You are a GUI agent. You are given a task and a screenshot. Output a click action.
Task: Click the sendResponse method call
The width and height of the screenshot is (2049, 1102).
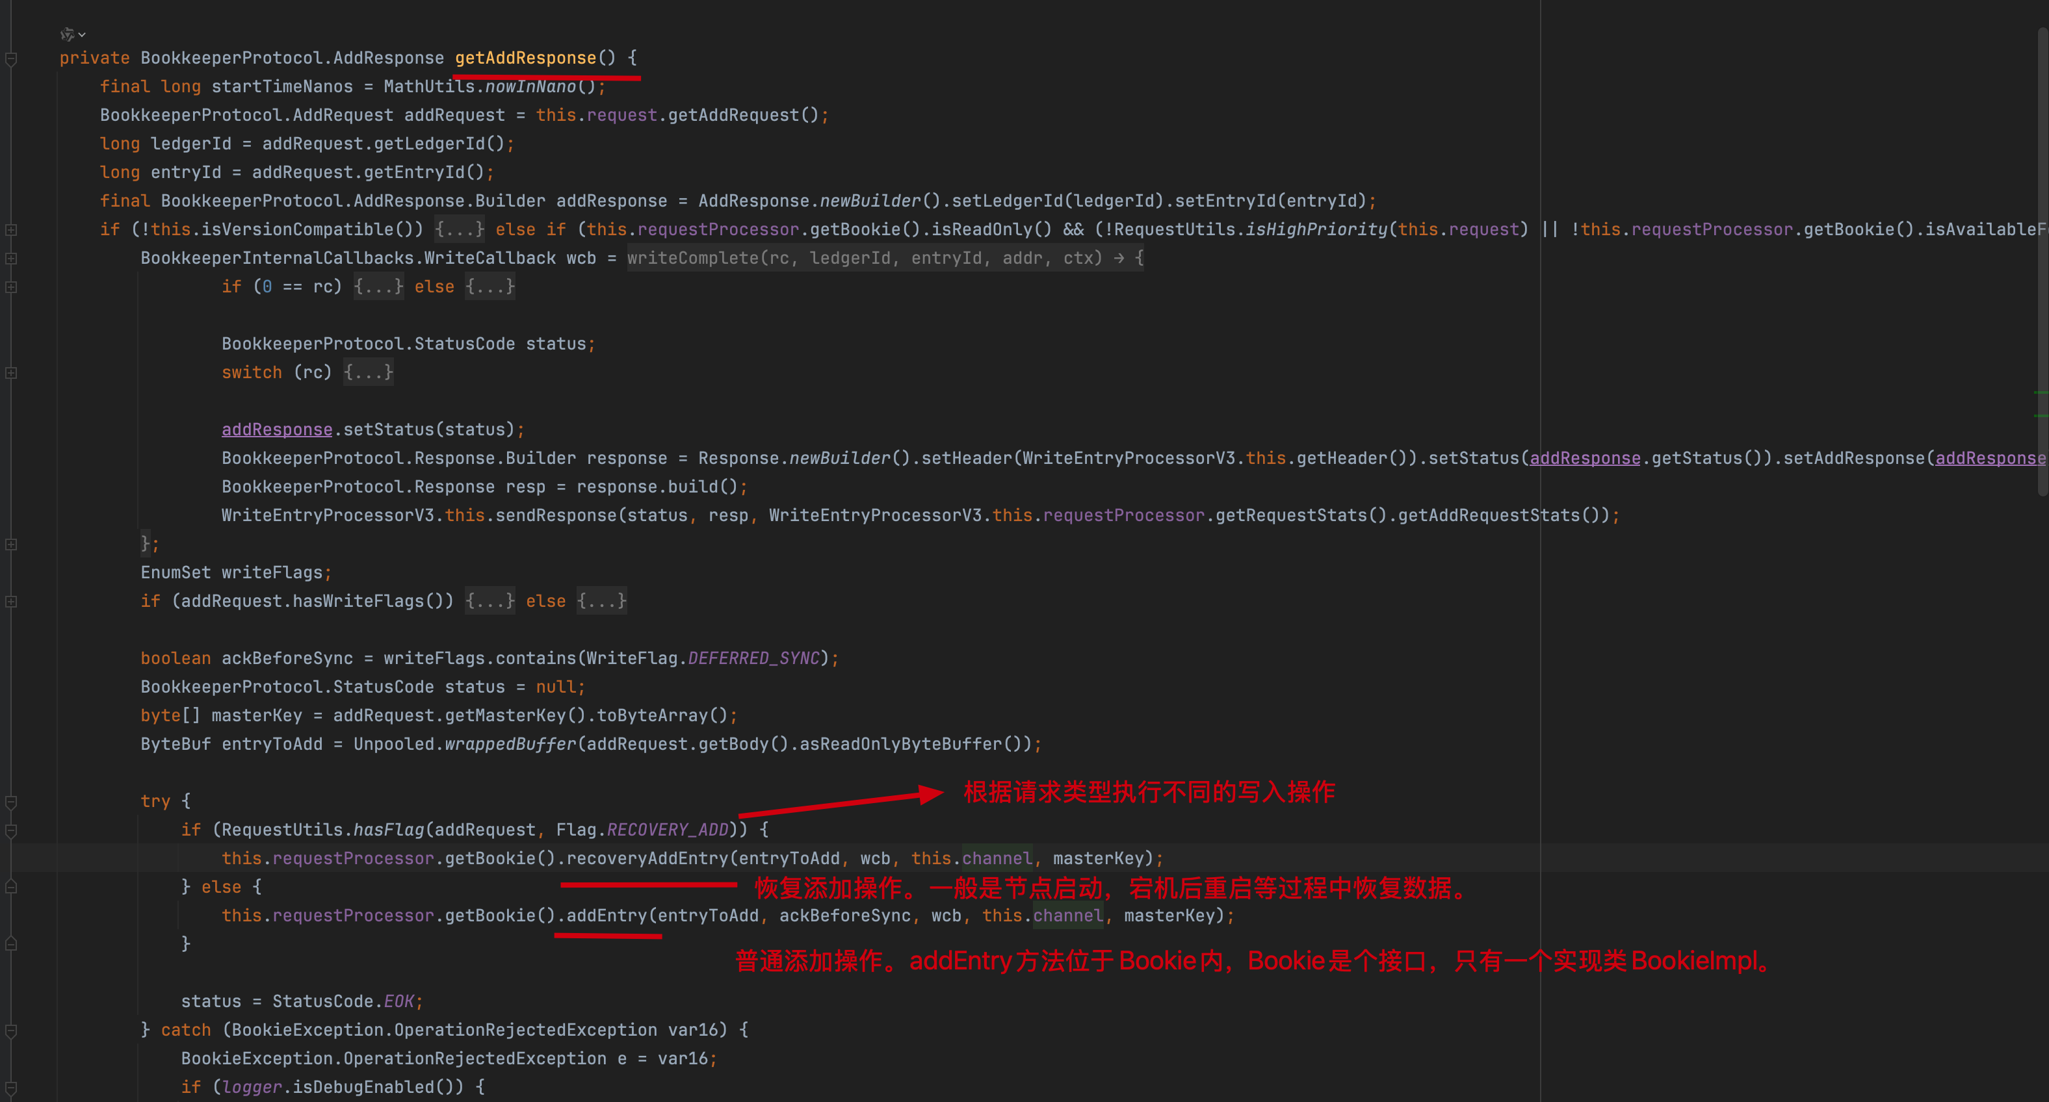click(556, 516)
